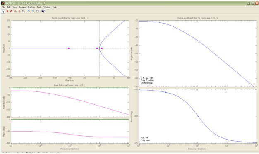259x154 pixels.
Task: Click the 'Freq: 0 rad/sec' readout
Action: [148, 80]
